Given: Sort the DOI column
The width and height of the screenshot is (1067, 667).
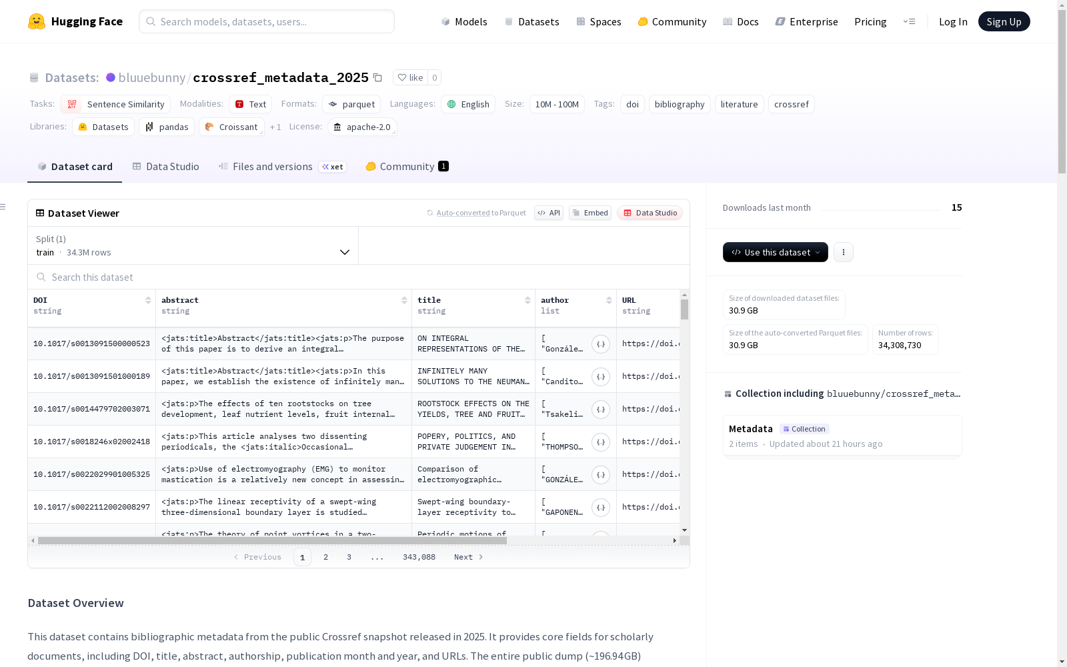Looking at the screenshot, I should click(148, 300).
